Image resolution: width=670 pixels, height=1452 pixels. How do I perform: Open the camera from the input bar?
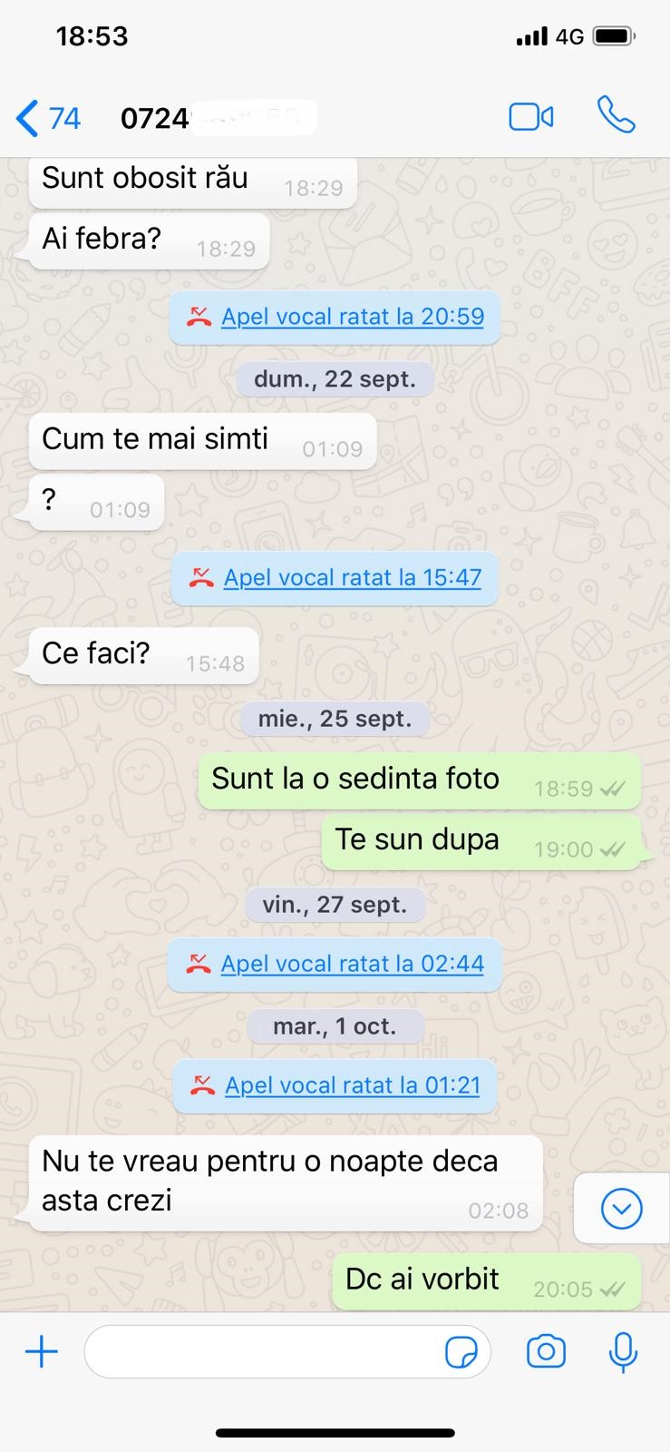pyautogui.click(x=546, y=1351)
